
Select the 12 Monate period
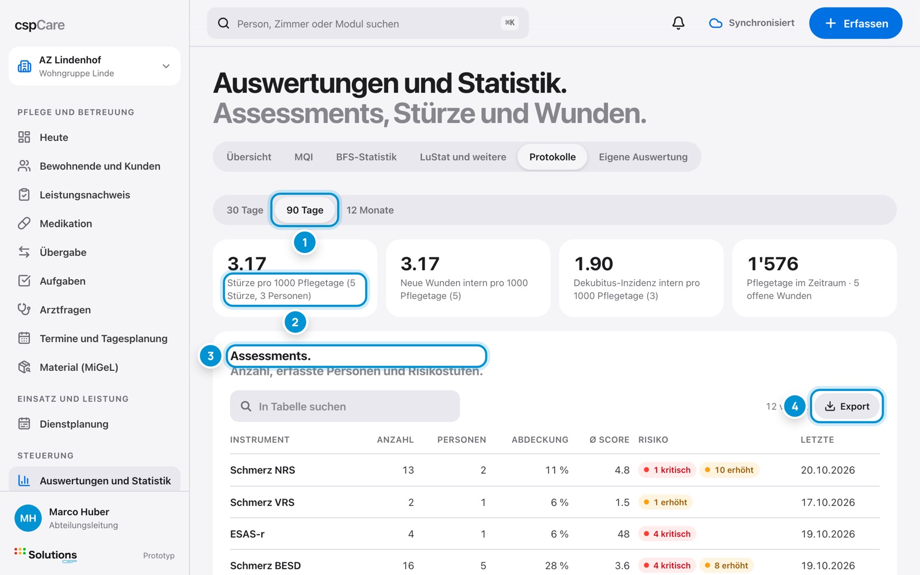(x=370, y=210)
